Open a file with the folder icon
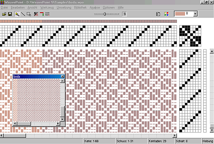This screenshot has height=144, width=214. click(x=4, y=14)
